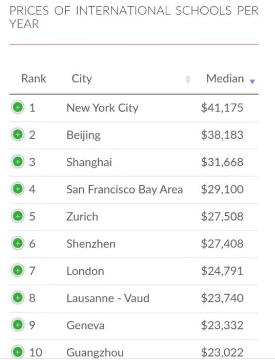Viewport: 275px width, 360px height.
Task: Click the Zurich median value $27,508
Action: pos(222,216)
